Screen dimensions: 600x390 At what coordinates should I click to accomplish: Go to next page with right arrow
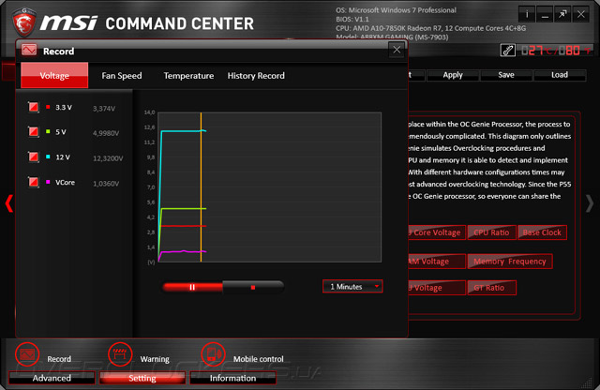coord(590,203)
